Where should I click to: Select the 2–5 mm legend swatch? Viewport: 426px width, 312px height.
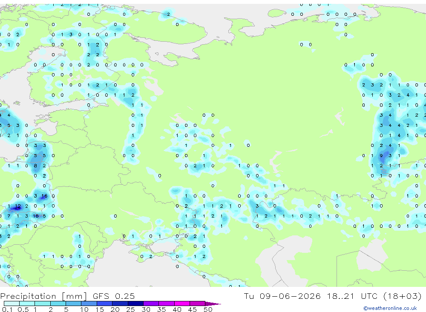coord(58,303)
